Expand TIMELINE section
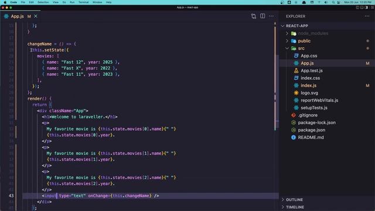The height and width of the screenshot is (211, 375). click(283, 207)
